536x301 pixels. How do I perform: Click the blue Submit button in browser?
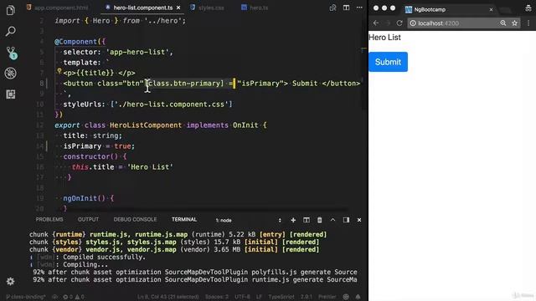pyautogui.click(x=388, y=62)
